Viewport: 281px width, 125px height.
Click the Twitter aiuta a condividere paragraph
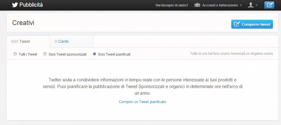[x=143, y=86]
